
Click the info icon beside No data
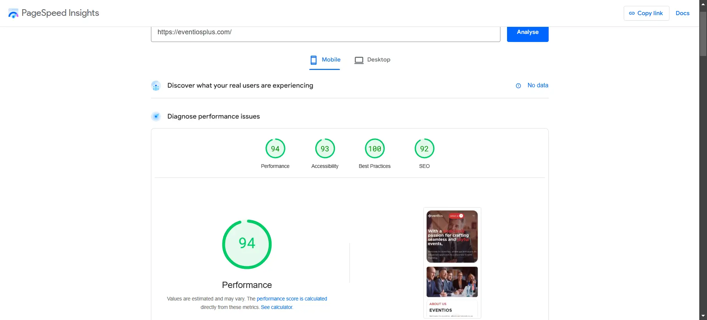(x=518, y=86)
